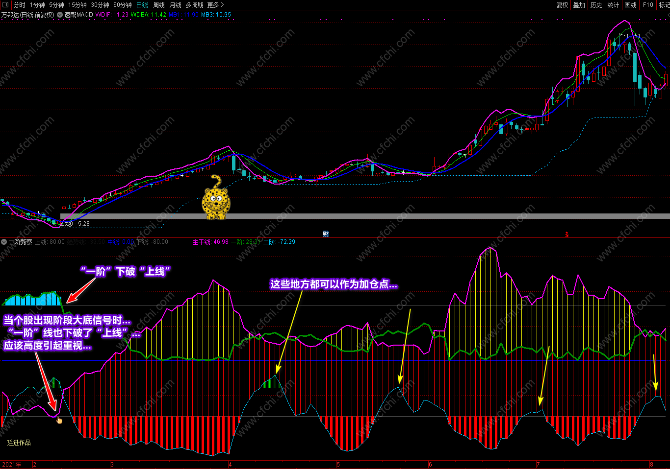The width and height of the screenshot is (670, 469).
Task: Switch to 周线 weekly chart
Action: (x=159, y=5)
